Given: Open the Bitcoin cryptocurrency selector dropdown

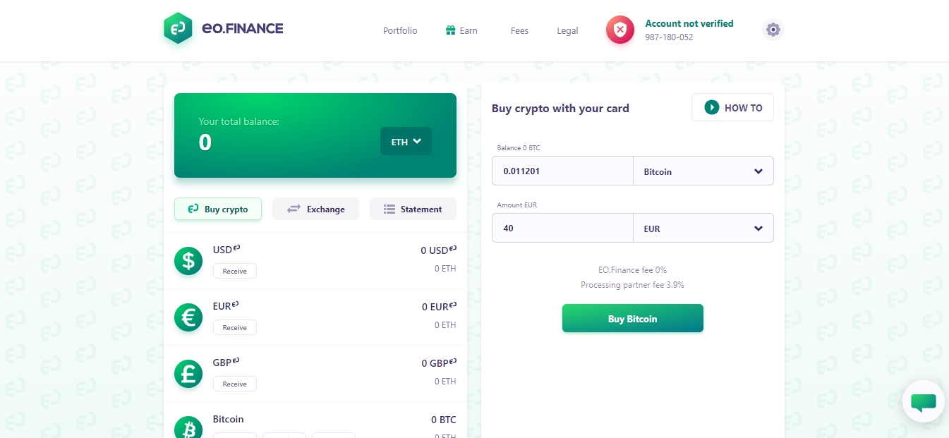Looking at the screenshot, I should coord(703,171).
